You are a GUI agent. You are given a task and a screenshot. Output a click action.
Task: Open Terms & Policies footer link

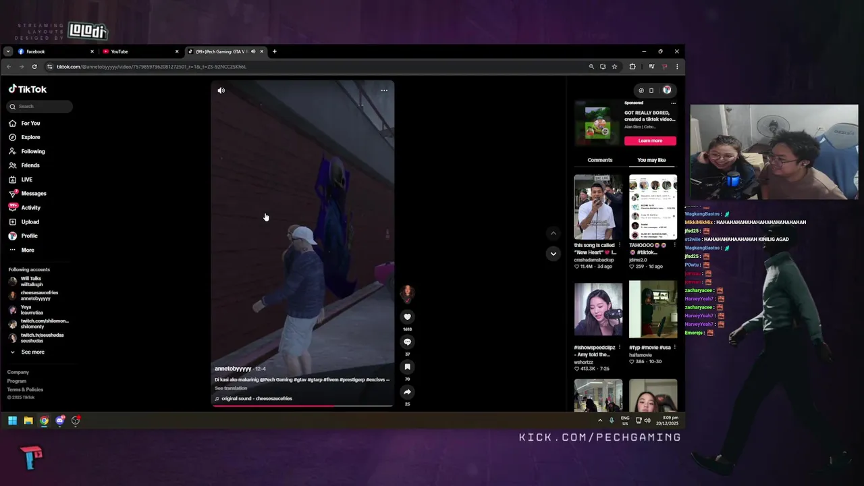(x=25, y=389)
